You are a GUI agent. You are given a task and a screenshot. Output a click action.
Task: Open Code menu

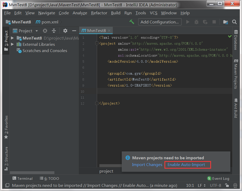click(64, 13)
